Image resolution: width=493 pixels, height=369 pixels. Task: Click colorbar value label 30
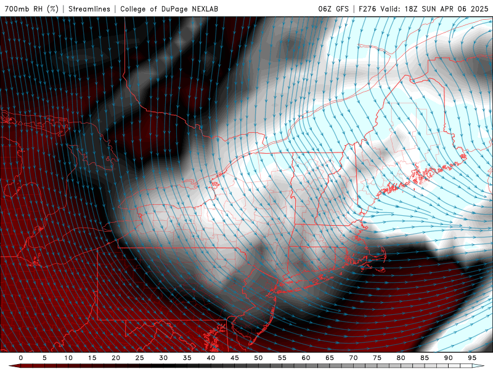tap(163, 358)
